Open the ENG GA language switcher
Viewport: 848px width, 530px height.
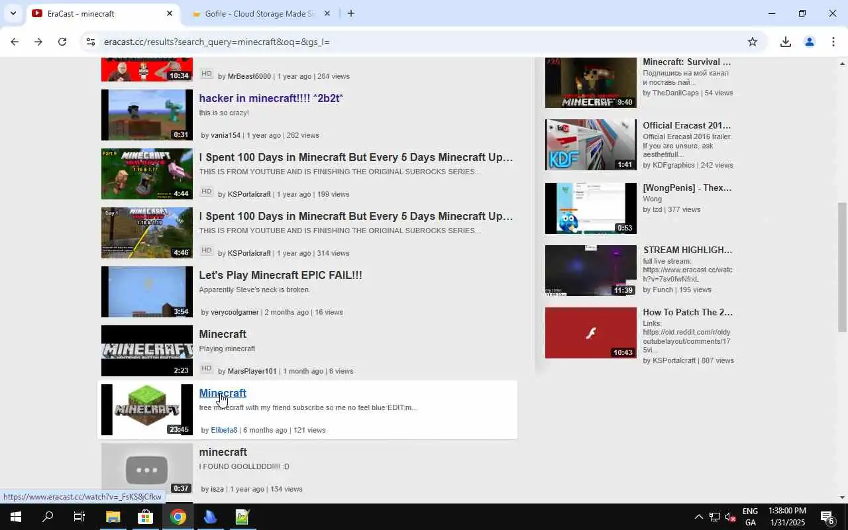click(750, 517)
